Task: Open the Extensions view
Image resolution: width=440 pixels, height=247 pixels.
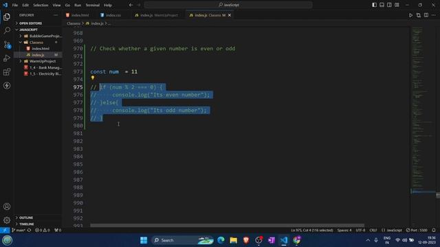Action: [x=7, y=71]
